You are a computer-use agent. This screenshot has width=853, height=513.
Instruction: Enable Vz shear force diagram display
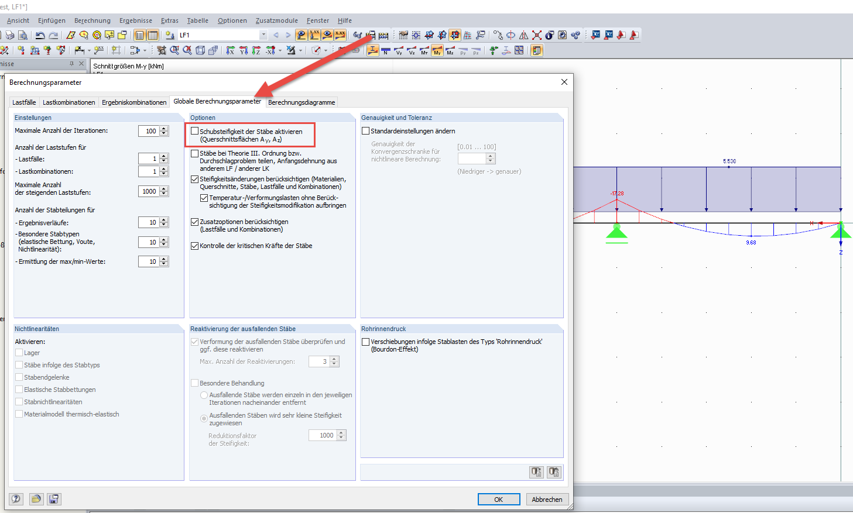coord(411,50)
